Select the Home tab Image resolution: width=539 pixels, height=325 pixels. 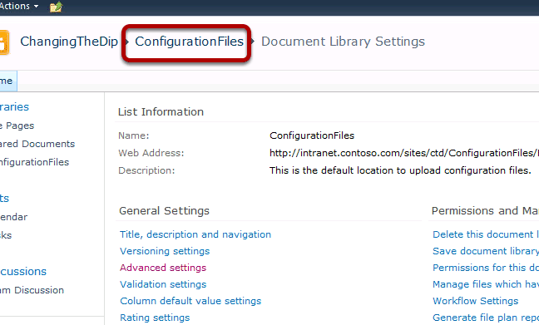[x=8, y=81]
